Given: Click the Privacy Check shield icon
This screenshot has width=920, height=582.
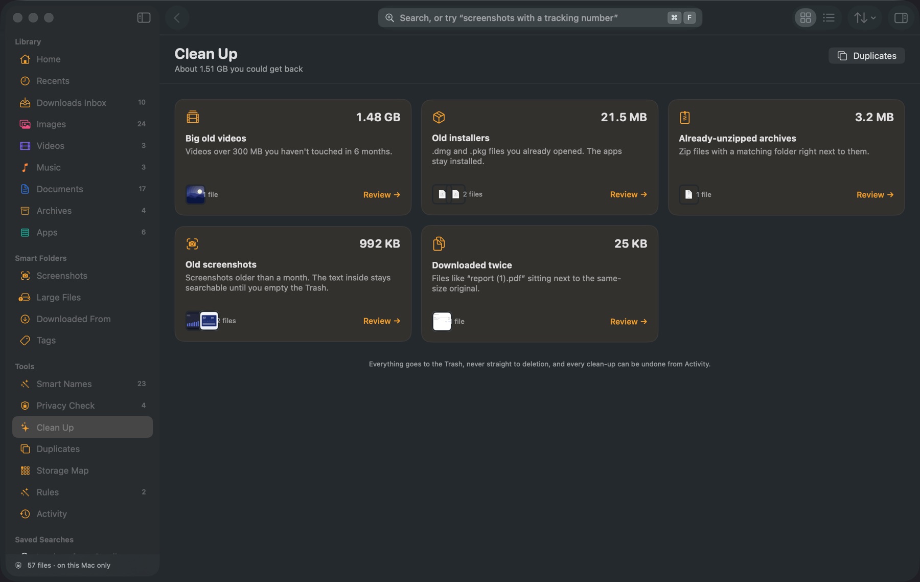Looking at the screenshot, I should click(25, 406).
